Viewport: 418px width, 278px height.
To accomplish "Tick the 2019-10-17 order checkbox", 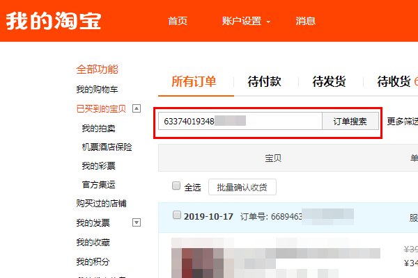I will [177, 215].
